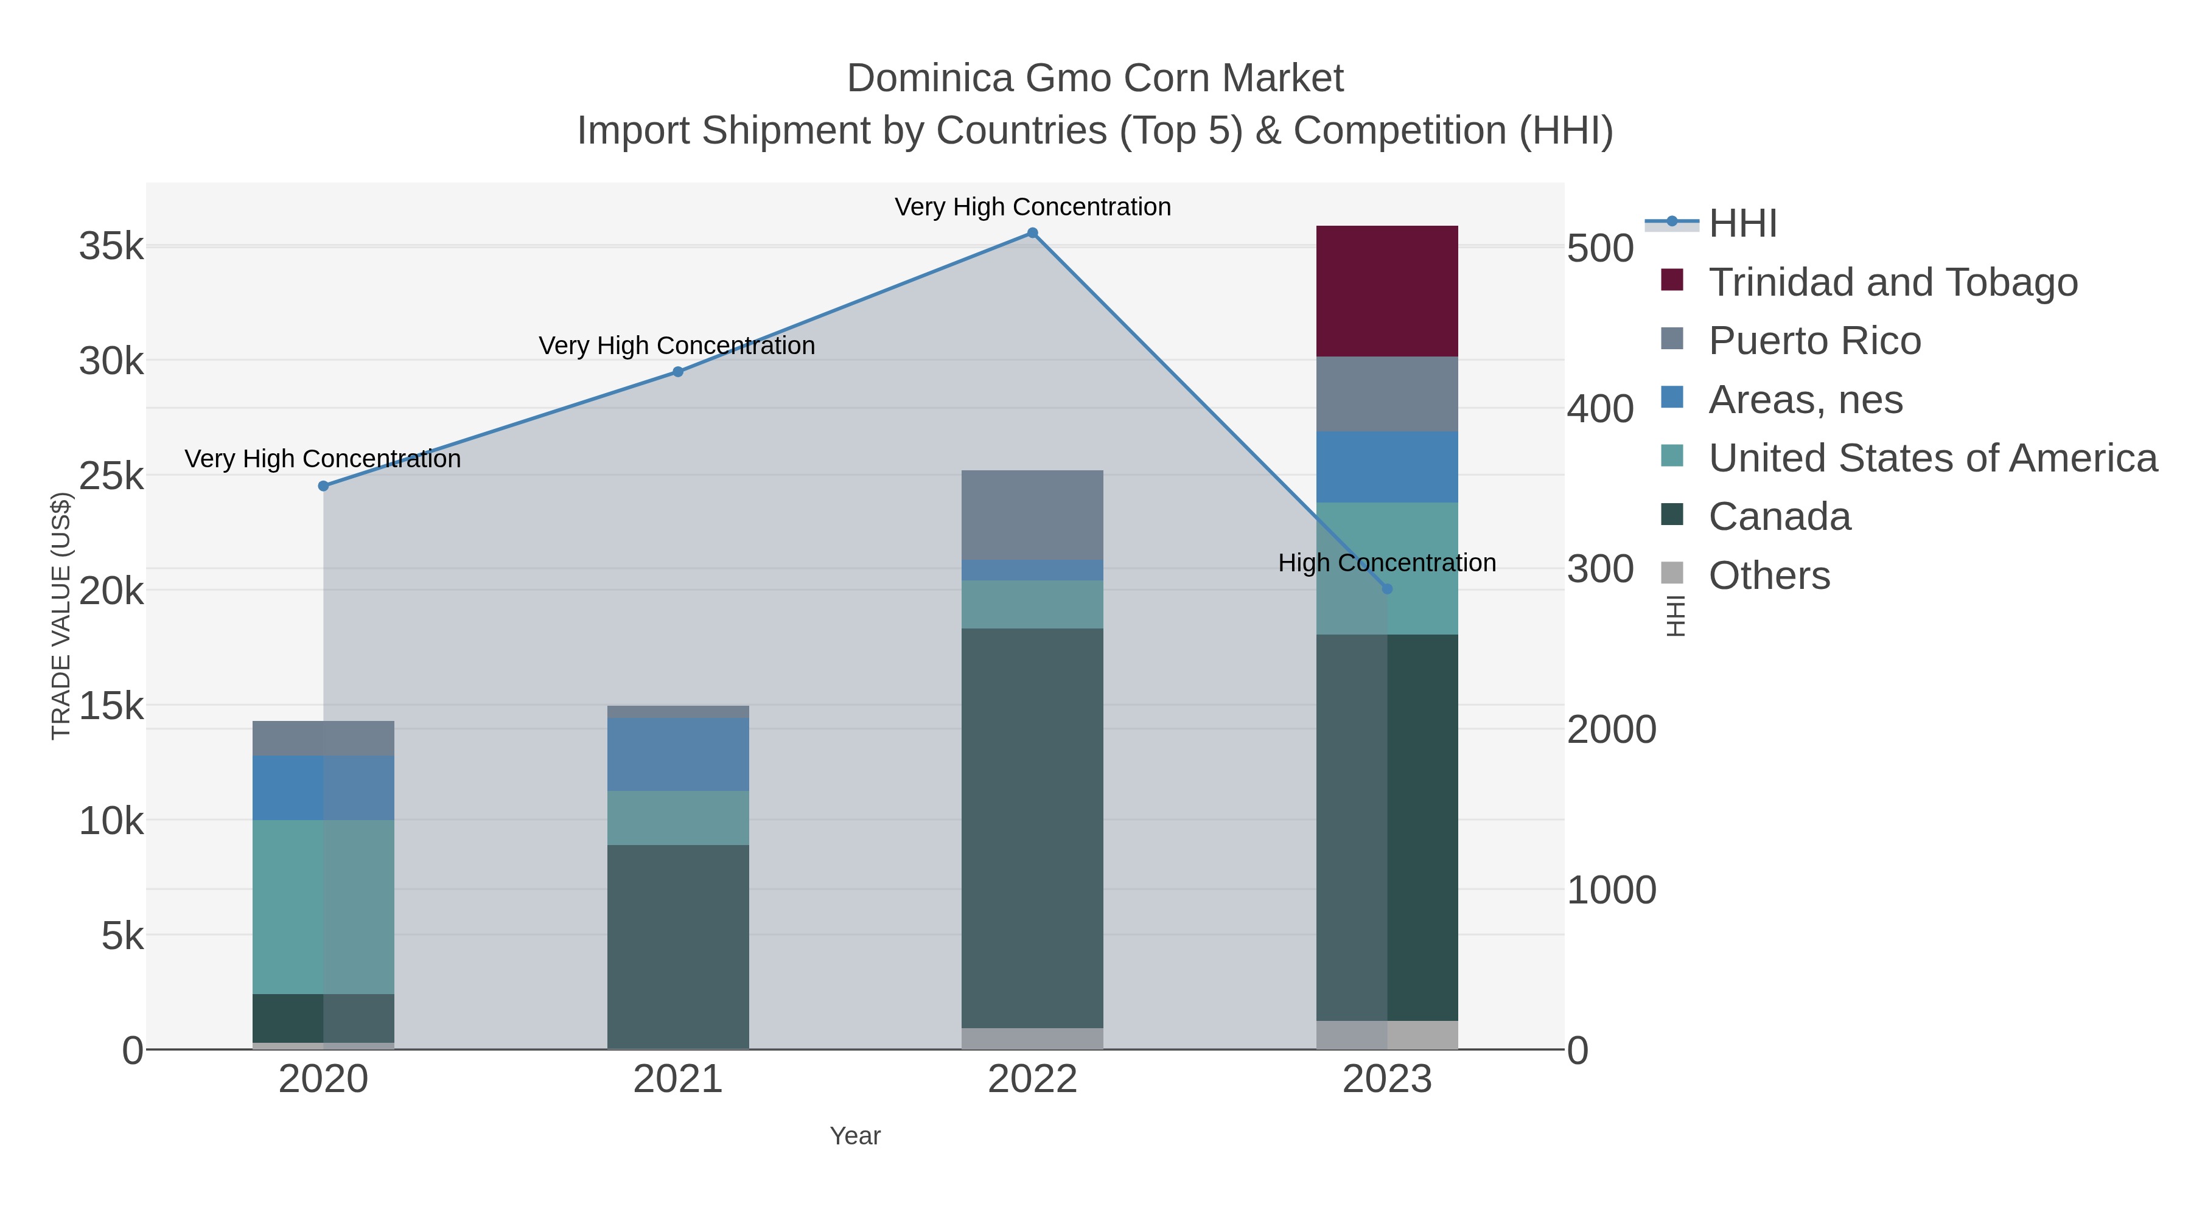Screen dimensions: 2191x1232
Task: Click the 2022 x-axis label
Action: pos(1033,1080)
